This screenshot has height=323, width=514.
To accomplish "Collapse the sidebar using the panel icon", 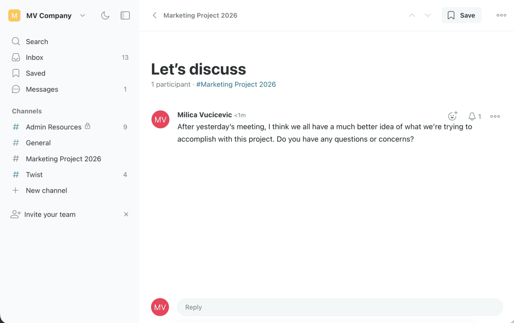I will point(125,16).
